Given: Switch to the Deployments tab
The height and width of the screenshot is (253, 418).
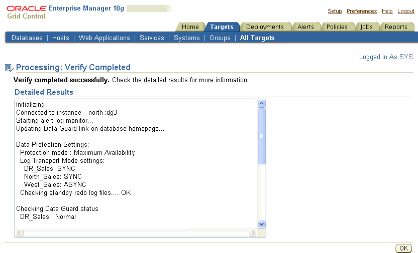Looking at the screenshot, I should pos(265,27).
